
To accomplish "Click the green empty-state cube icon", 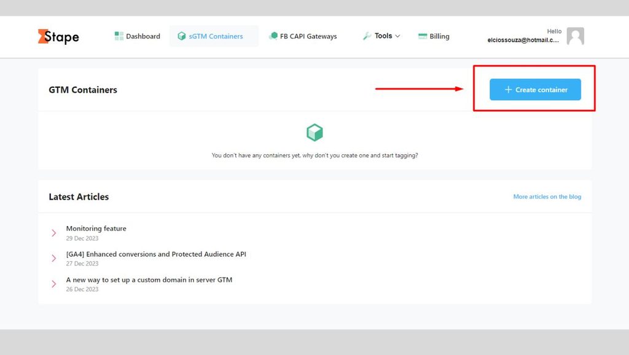I will (x=314, y=133).
